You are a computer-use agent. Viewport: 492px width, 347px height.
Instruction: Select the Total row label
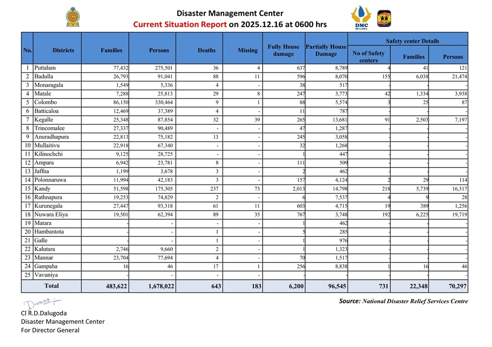pyautogui.click(x=51, y=286)
